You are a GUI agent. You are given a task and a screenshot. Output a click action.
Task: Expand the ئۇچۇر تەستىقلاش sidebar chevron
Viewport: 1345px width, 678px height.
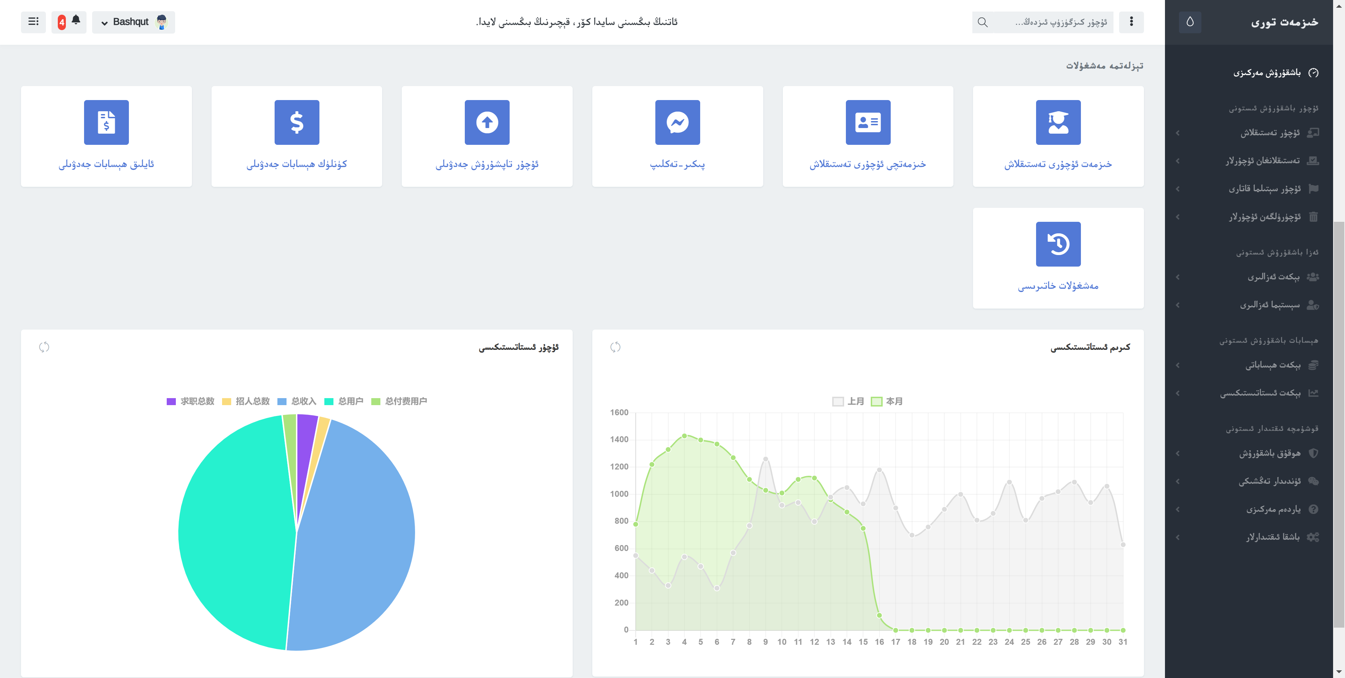tap(1178, 133)
